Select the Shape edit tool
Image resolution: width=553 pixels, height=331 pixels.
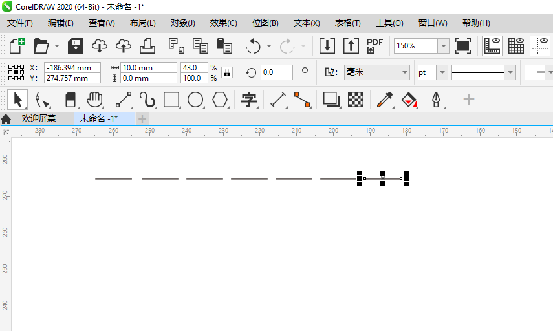42,100
